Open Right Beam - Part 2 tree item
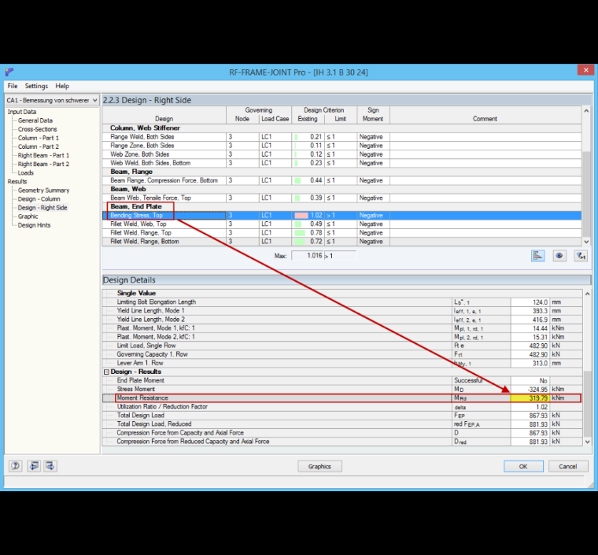 43,164
